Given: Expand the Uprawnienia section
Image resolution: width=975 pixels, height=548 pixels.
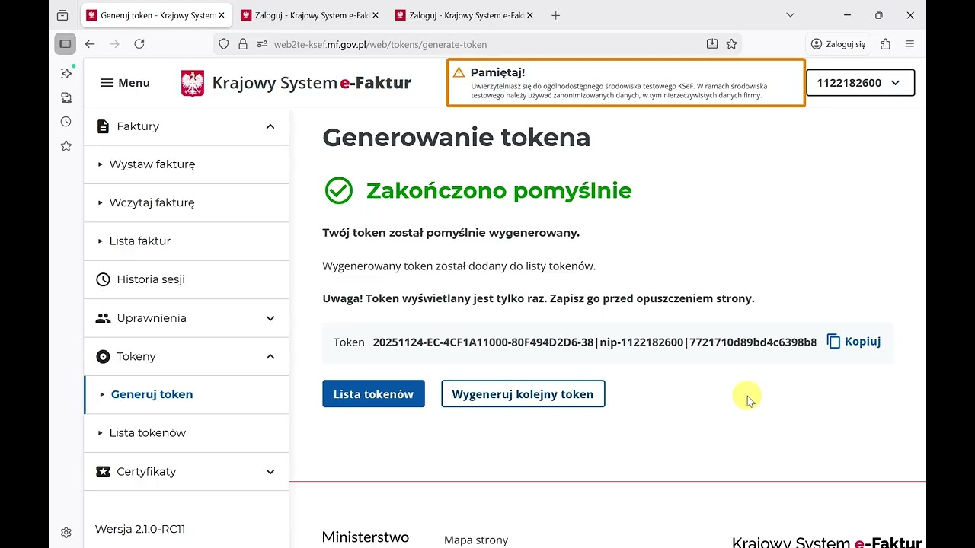Looking at the screenshot, I should [270, 318].
